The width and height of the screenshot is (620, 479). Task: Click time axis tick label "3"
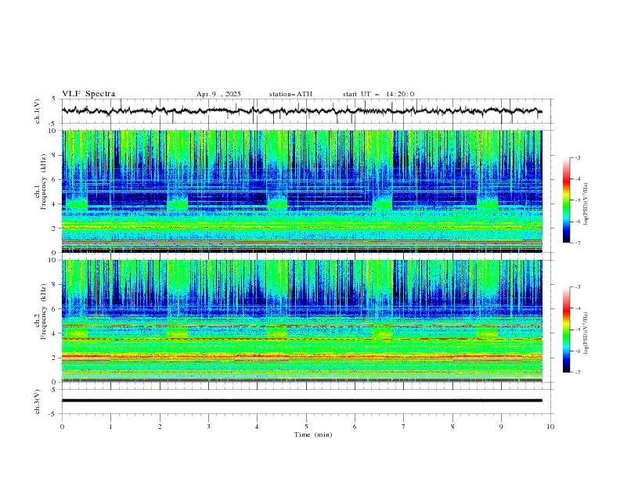(x=208, y=427)
